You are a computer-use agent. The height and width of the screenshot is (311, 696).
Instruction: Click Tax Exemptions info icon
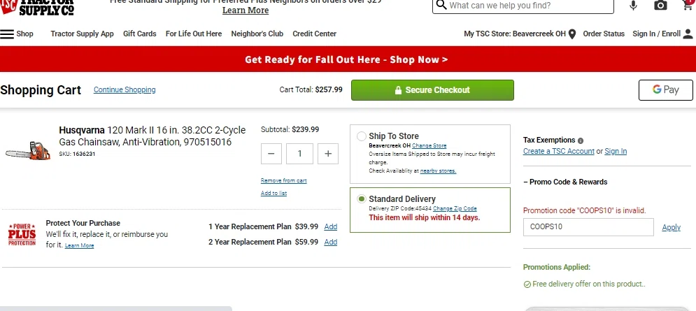(580, 140)
